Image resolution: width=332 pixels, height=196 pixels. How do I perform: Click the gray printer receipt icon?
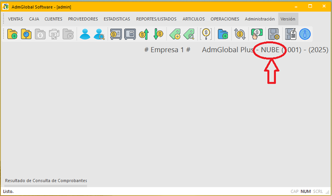(x=54, y=34)
